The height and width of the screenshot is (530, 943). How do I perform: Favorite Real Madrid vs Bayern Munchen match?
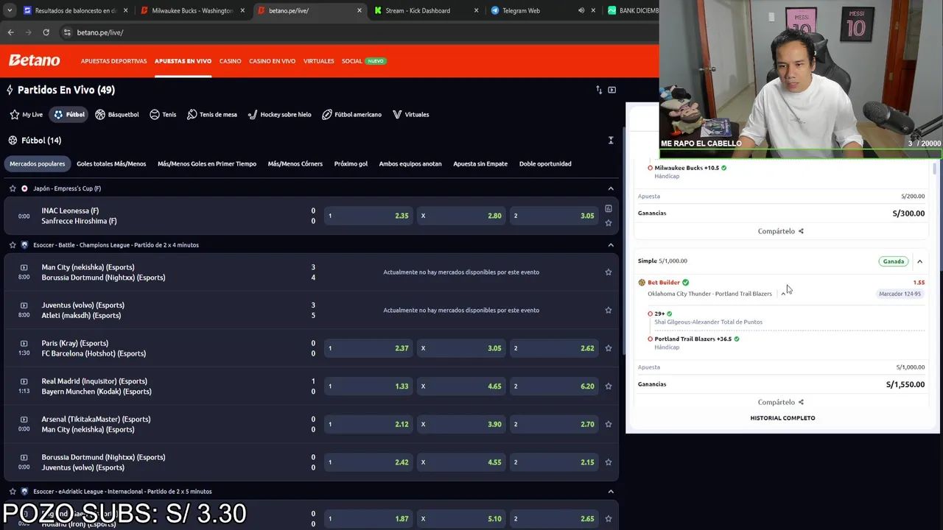(x=609, y=386)
